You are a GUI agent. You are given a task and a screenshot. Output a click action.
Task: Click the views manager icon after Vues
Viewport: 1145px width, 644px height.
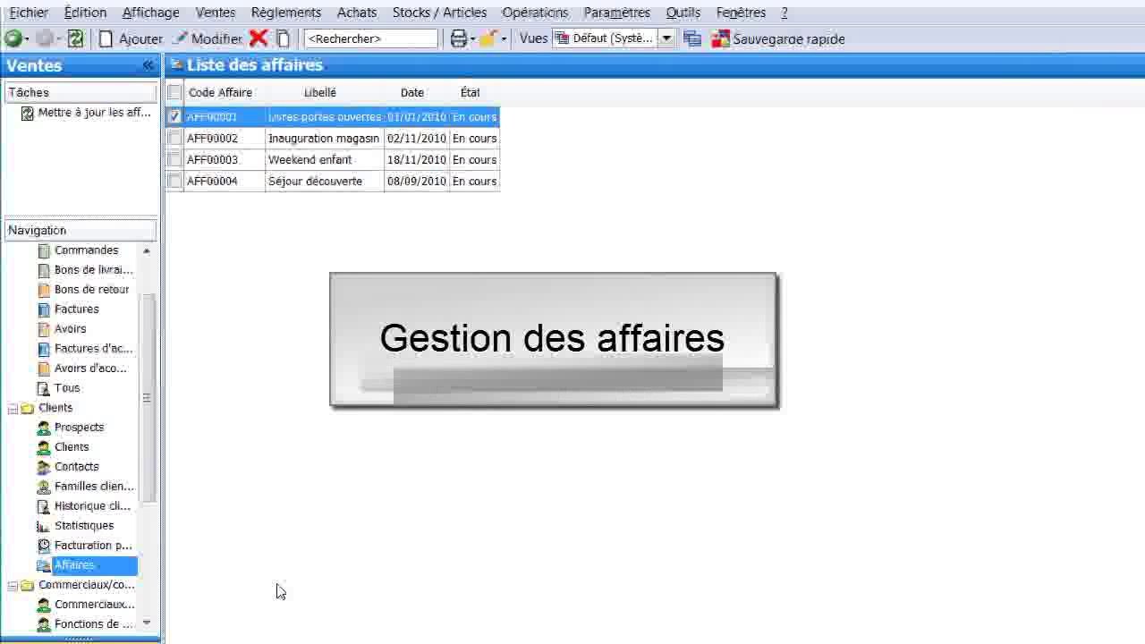pos(691,38)
